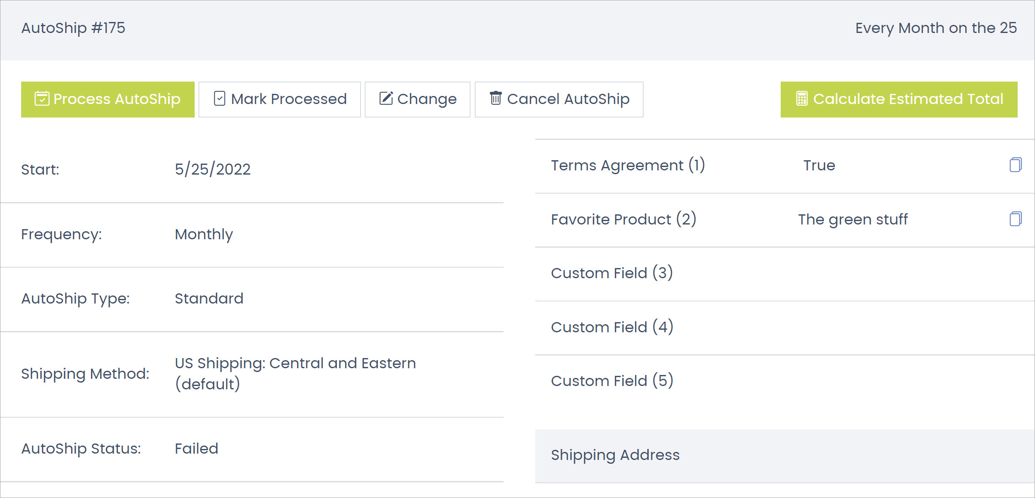Click the calendar icon on Process AutoShip
Screen dimensions: 1035x498
click(42, 99)
